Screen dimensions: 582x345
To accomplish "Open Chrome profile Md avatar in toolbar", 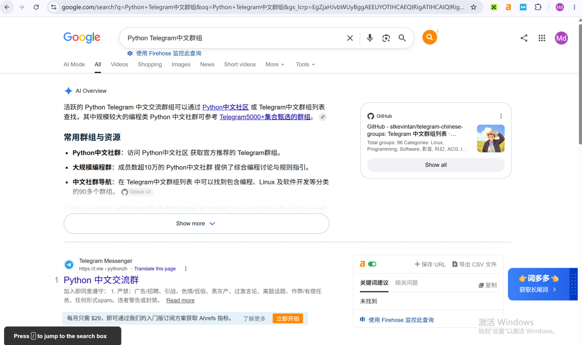I will point(560,7).
